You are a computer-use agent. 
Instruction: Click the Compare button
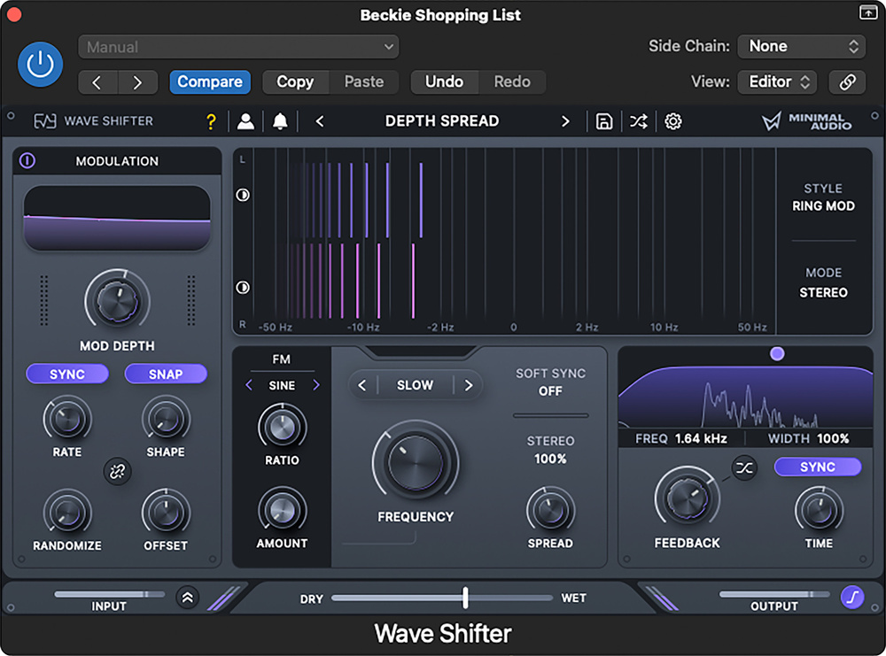tap(210, 82)
